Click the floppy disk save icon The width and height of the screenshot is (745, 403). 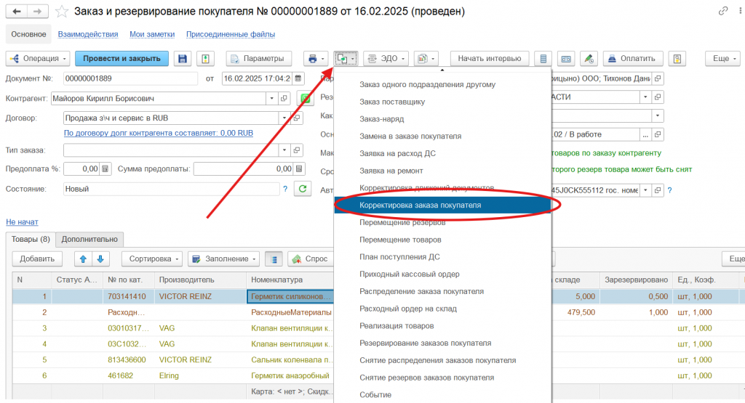(x=183, y=59)
